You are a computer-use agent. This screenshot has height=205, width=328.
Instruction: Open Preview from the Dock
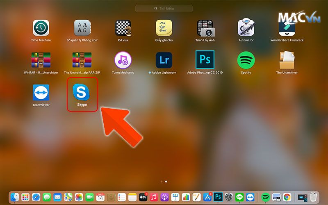pyautogui.click(x=276, y=197)
